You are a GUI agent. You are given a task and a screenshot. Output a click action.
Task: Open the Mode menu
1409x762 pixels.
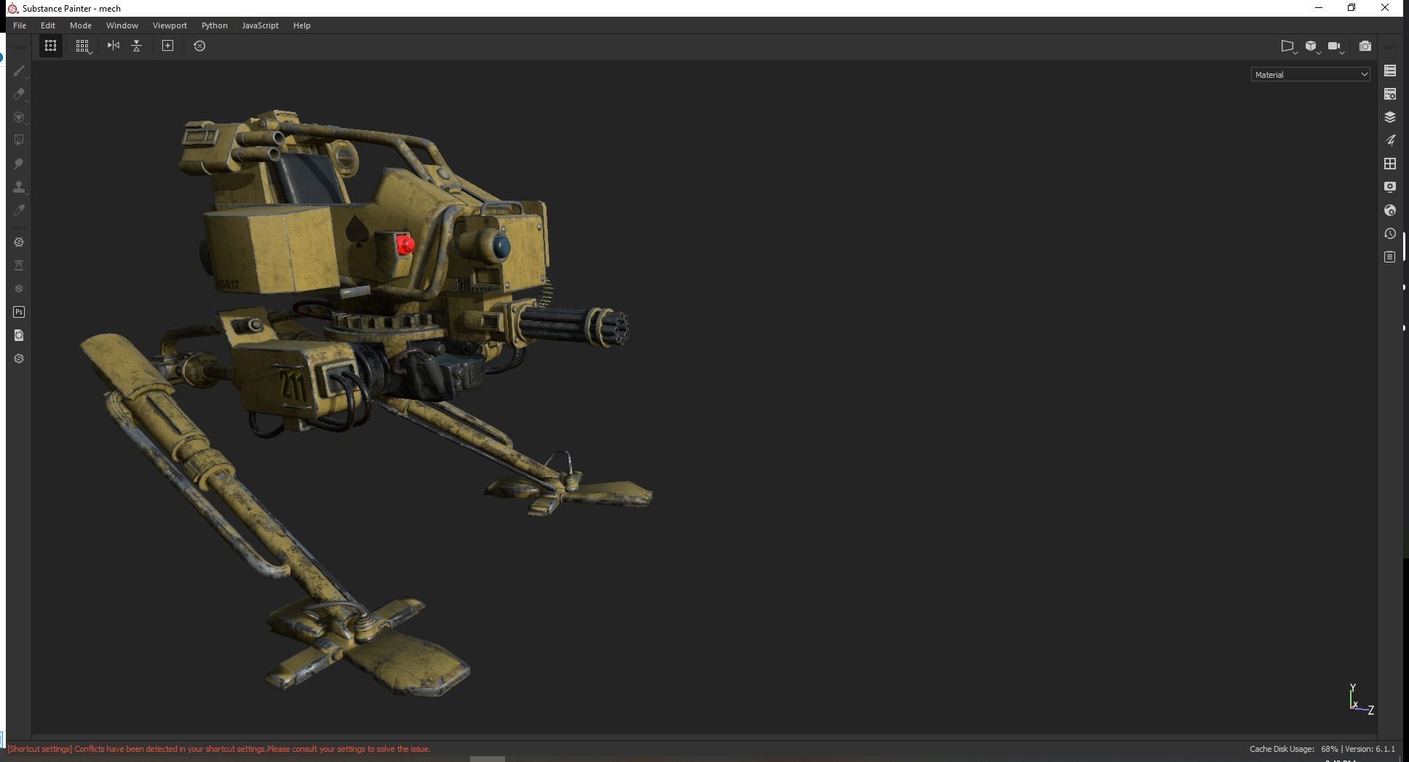tap(81, 25)
